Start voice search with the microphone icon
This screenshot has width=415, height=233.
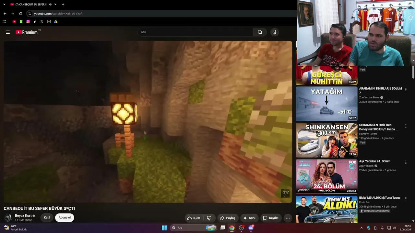[275, 32]
